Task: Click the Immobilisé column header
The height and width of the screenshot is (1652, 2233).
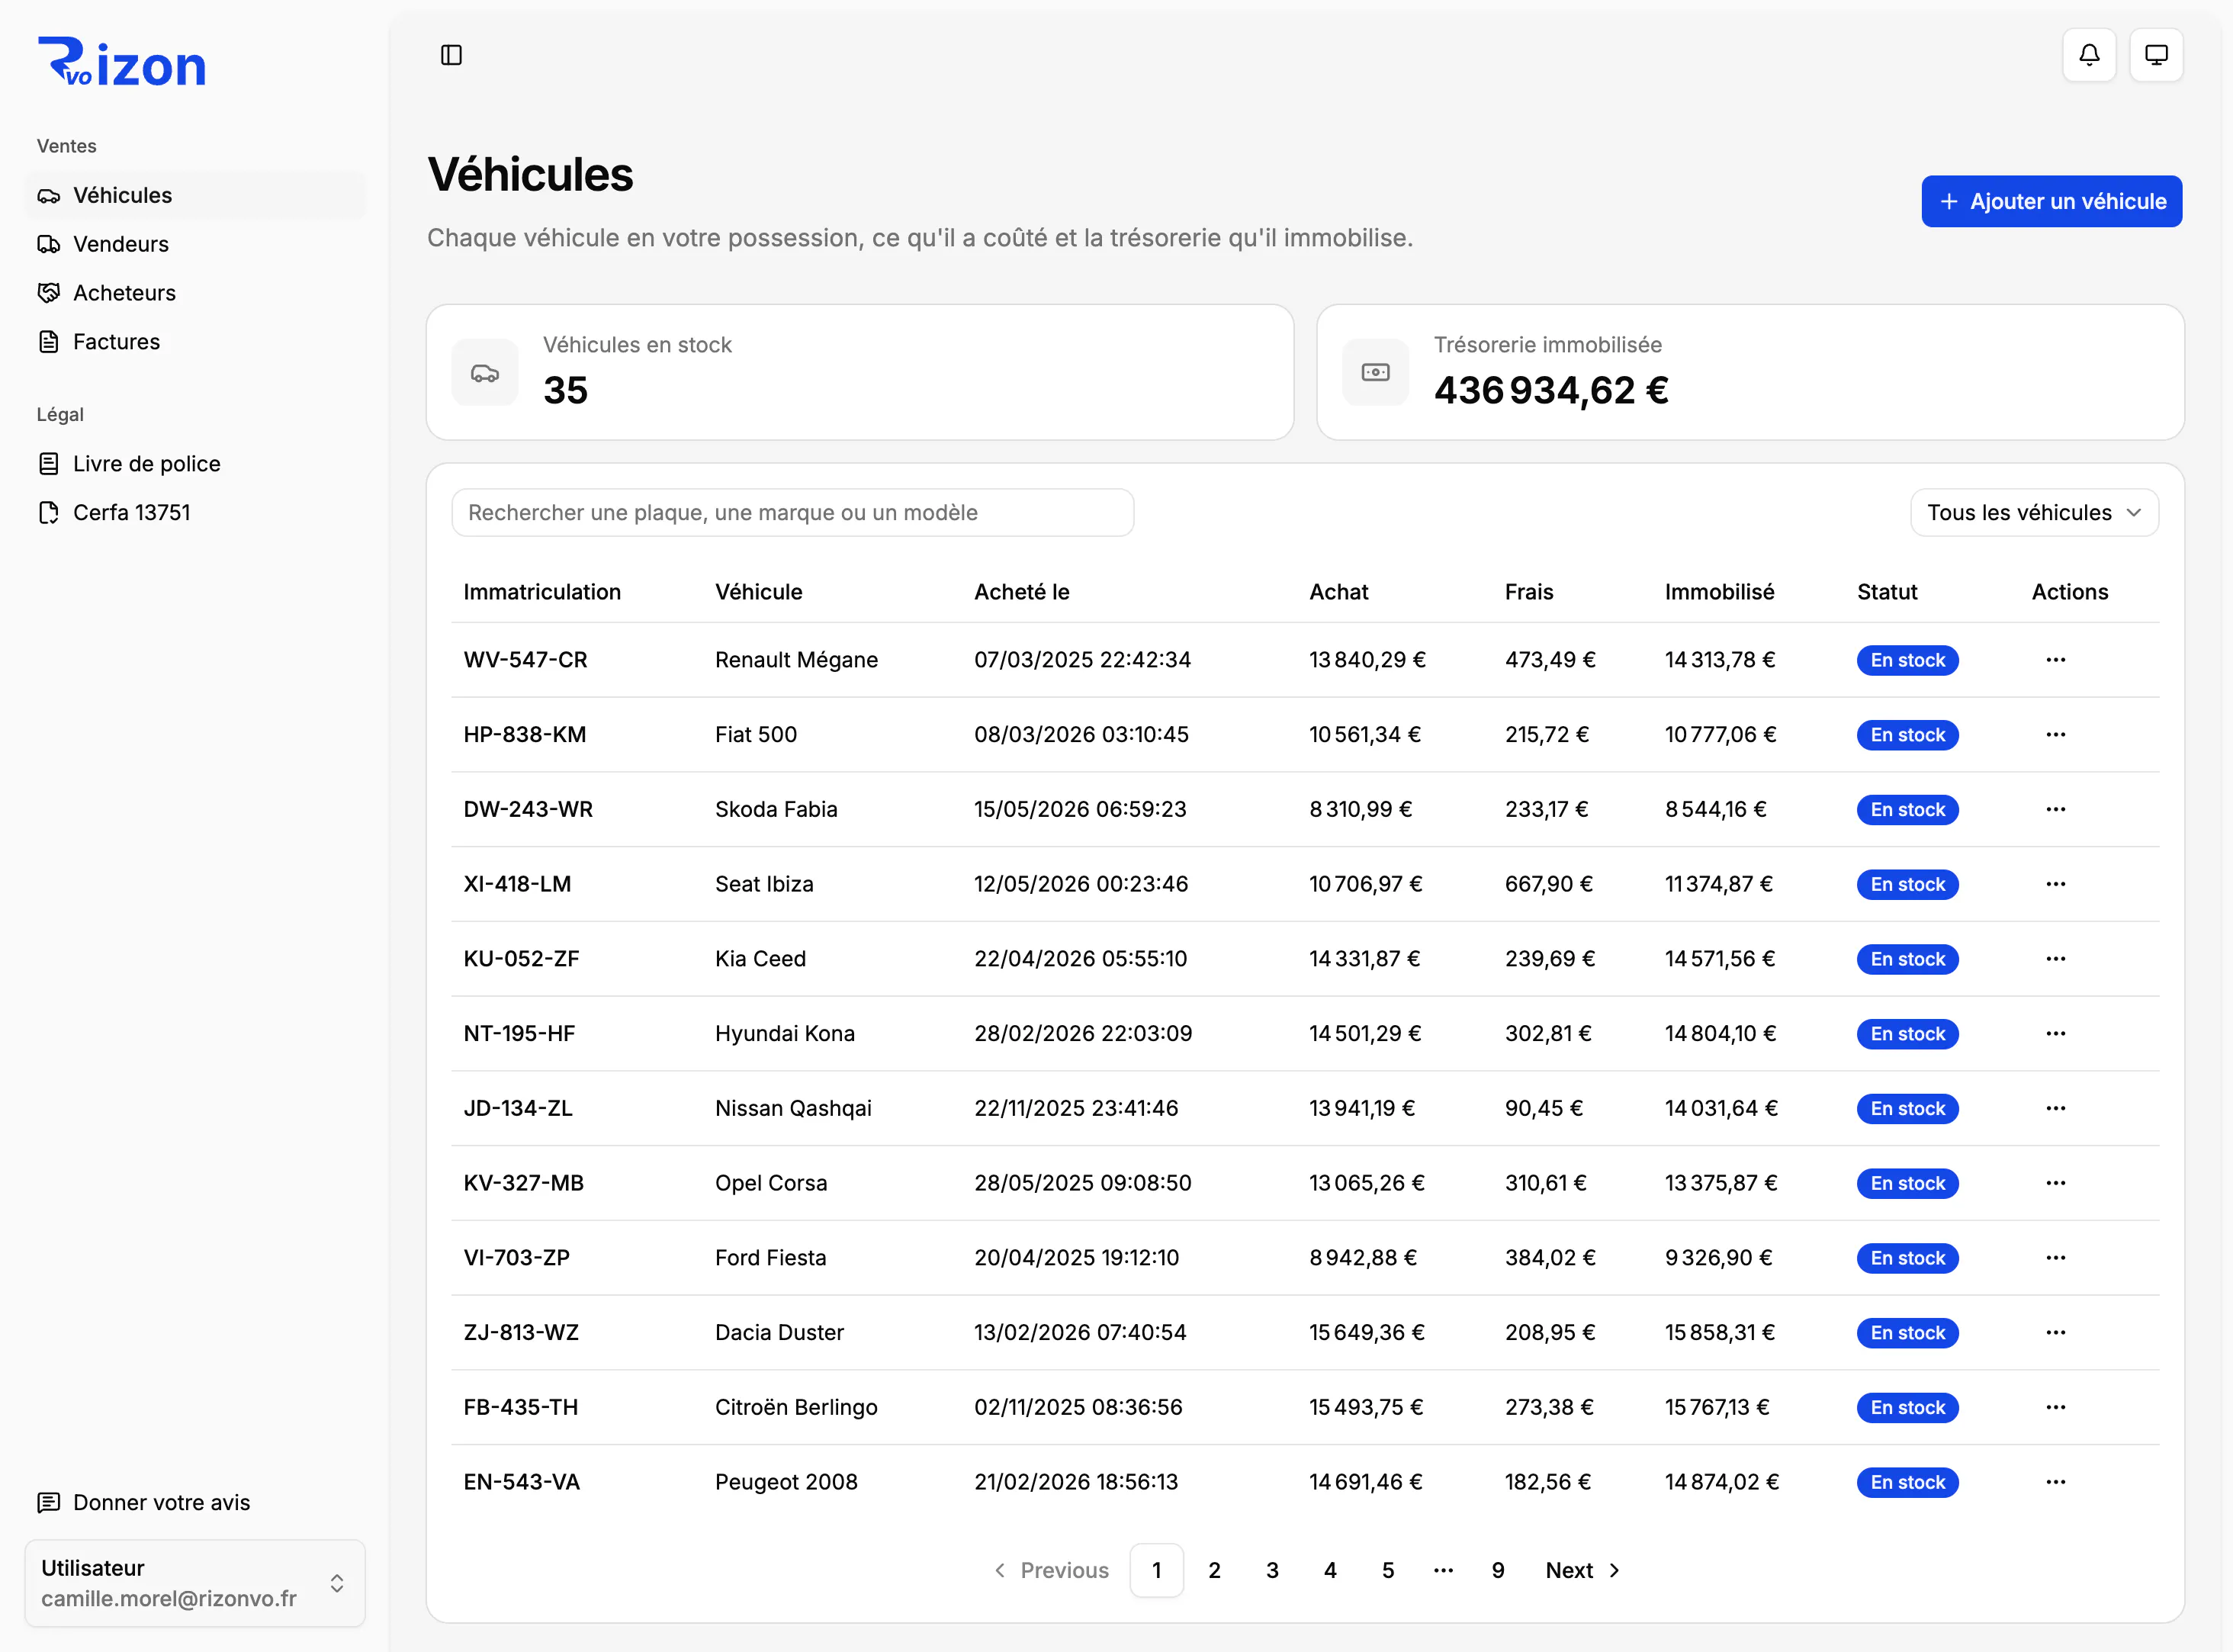Action: point(1720,592)
